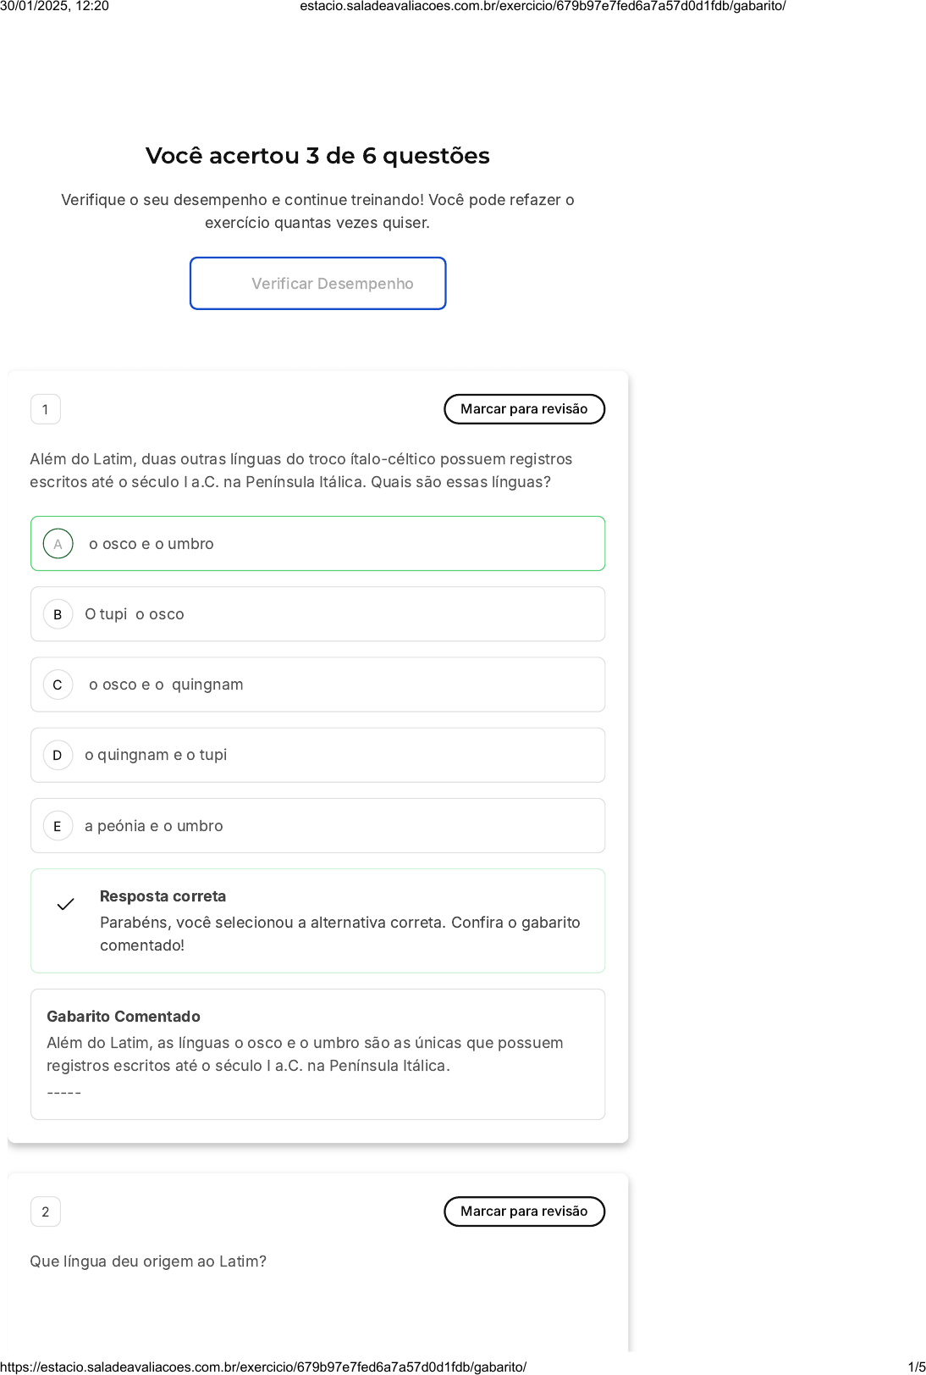Screen dimensions: 926x1375
Task: Mark question 1 for review
Action: [524, 409]
